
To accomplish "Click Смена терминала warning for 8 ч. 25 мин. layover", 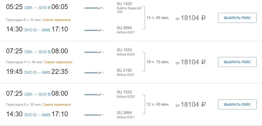I will click(57, 20).
